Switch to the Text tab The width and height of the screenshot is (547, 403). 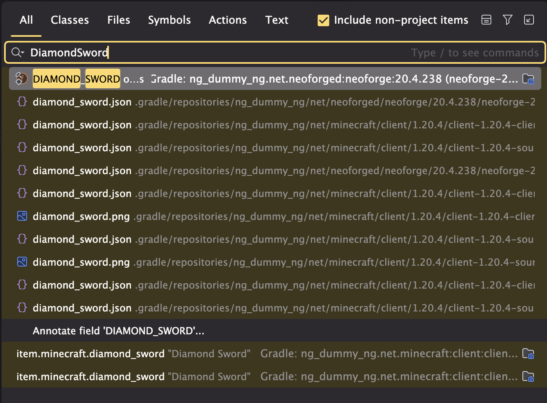[x=277, y=20]
